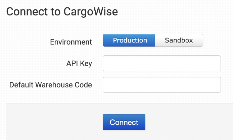
Task: Click the Connect to CargoWise heading
Action: coord(62,11)
